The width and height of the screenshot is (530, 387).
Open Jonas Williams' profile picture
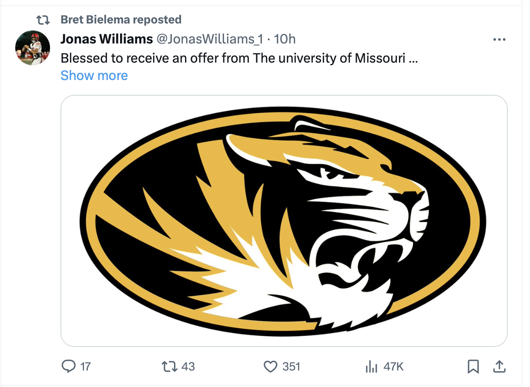33,48
